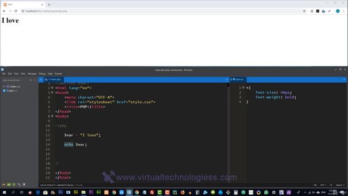Open the php-masterclass project dropdown
Image resolution: width=348 pixels, height=196 pixels.
click(x=12, y=80)
